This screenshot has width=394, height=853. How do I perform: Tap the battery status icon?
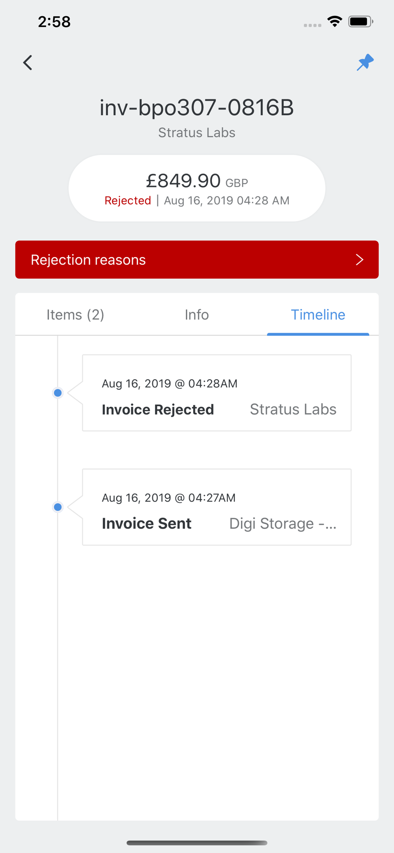point(361,21)
